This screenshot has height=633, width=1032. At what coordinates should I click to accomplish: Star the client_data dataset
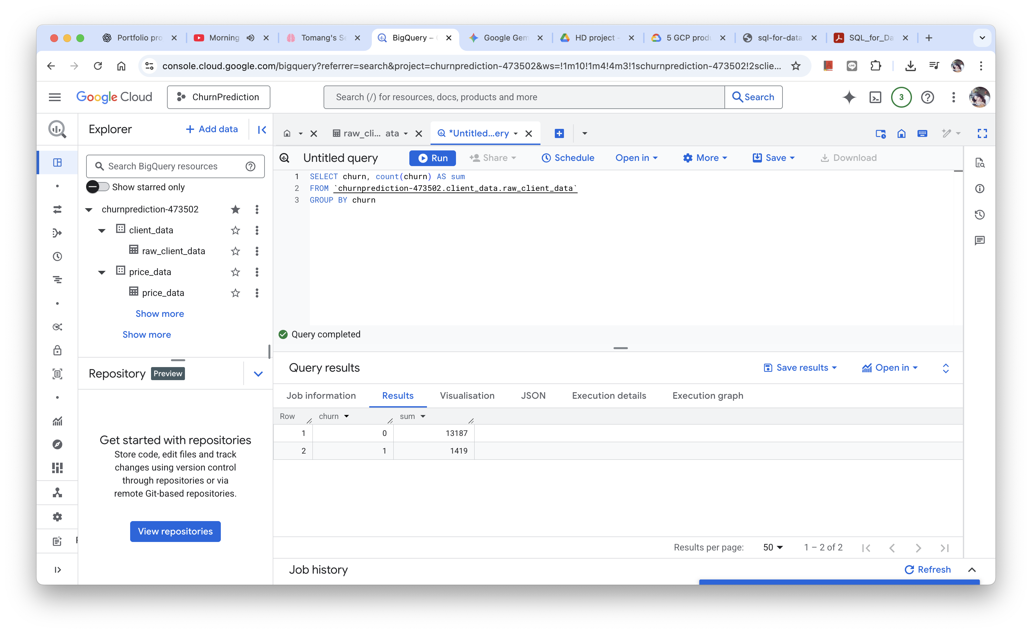[235, 230]
